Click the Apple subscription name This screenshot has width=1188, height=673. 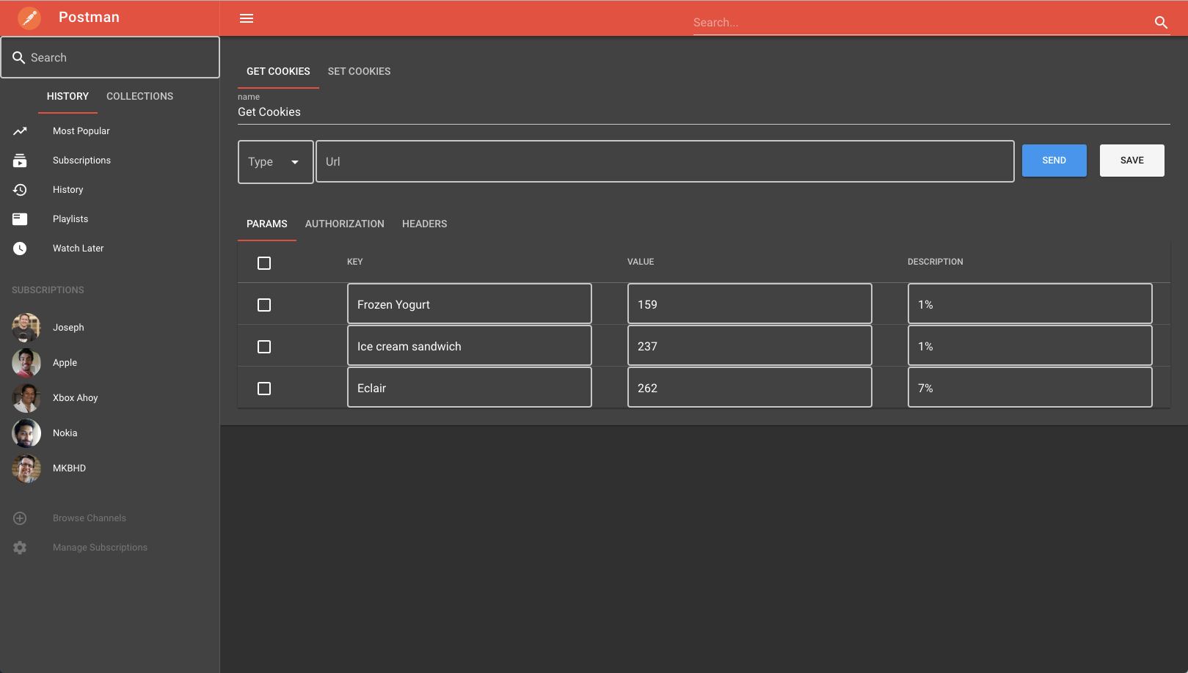coord(65,363)
